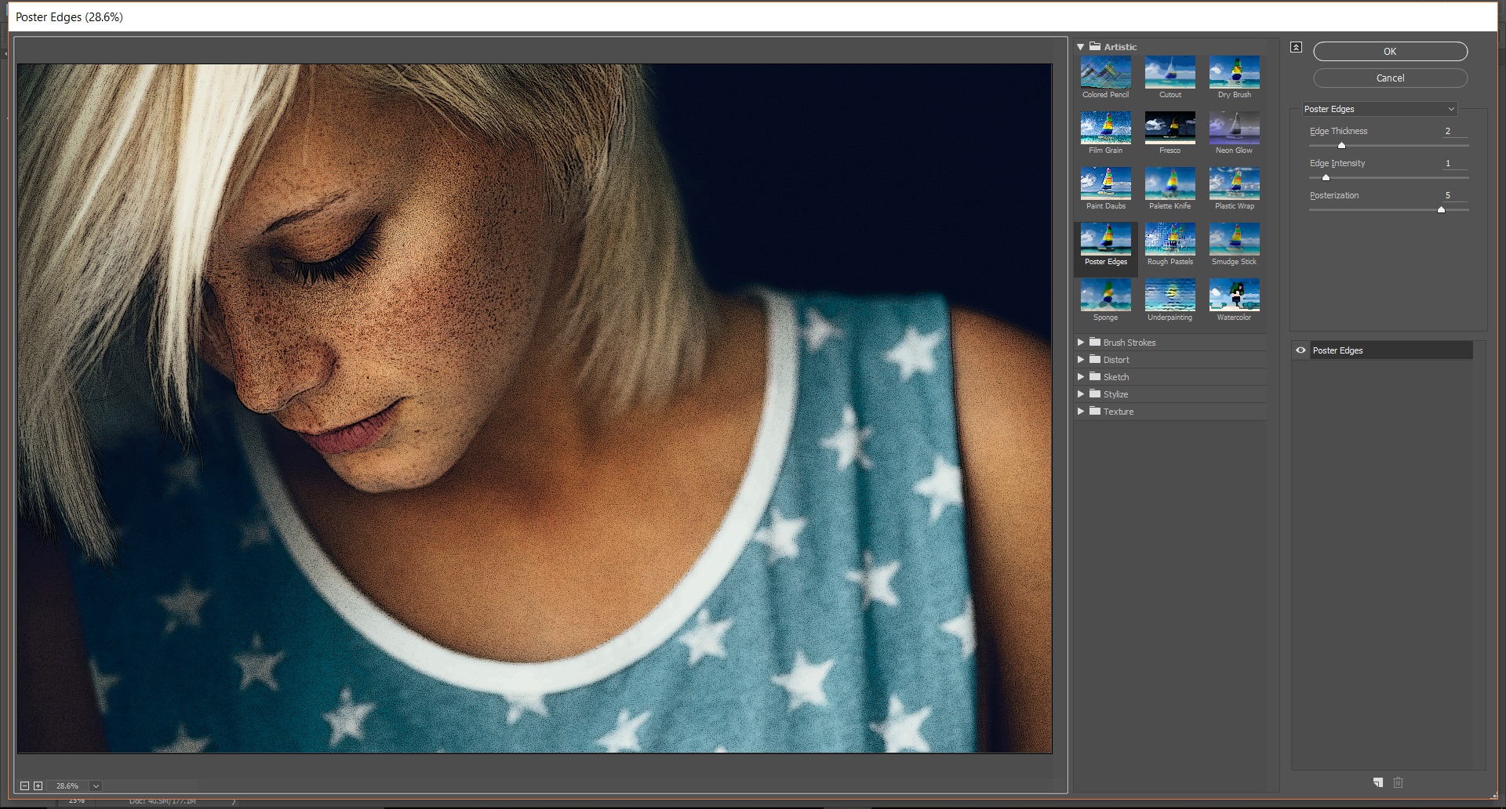The width and height of the screenshot is (1506, 809).
Task: Zoom in using the plus icon
Action: [x=37, y=785]
